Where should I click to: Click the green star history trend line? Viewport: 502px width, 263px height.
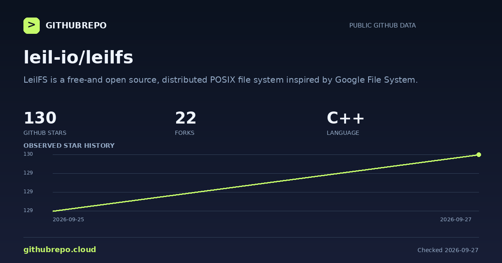click(266, 183)
